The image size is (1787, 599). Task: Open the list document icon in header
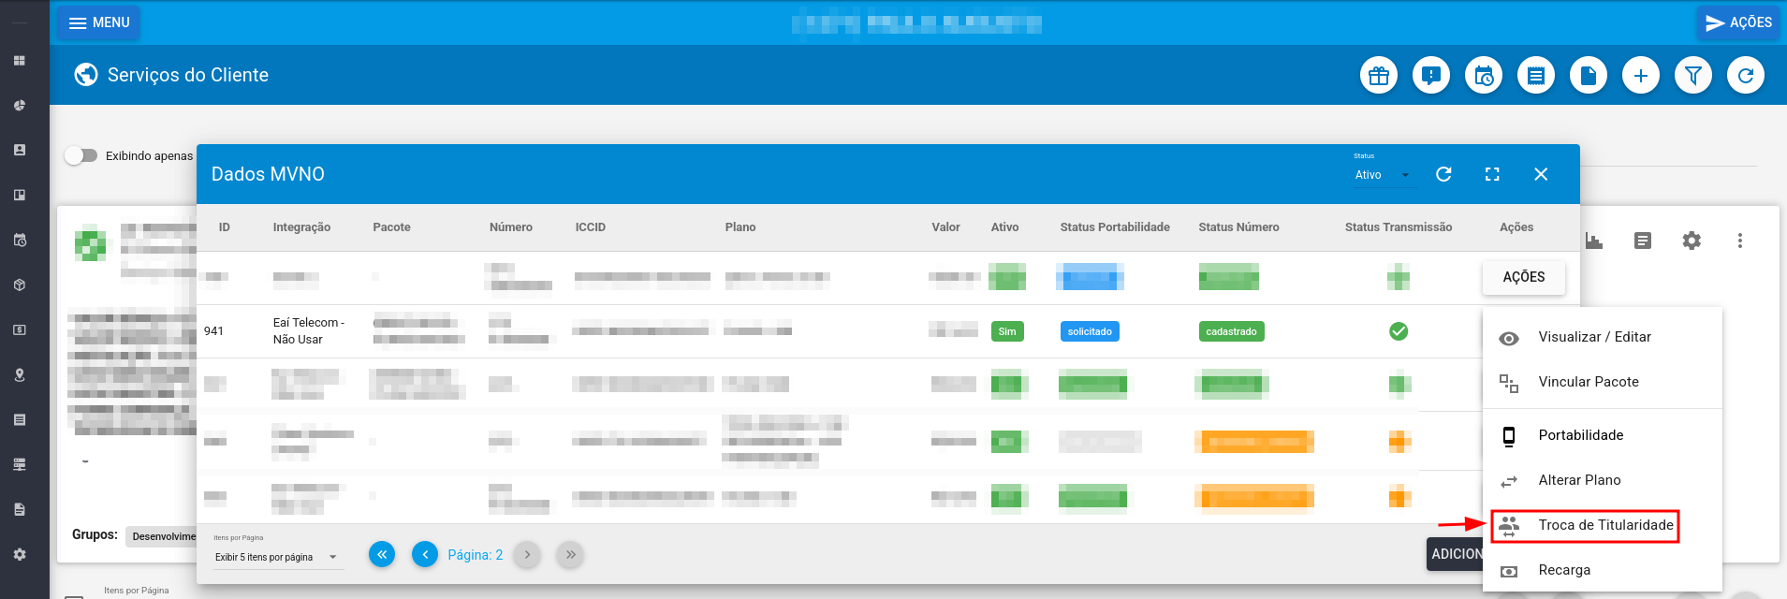point(1536,75)
